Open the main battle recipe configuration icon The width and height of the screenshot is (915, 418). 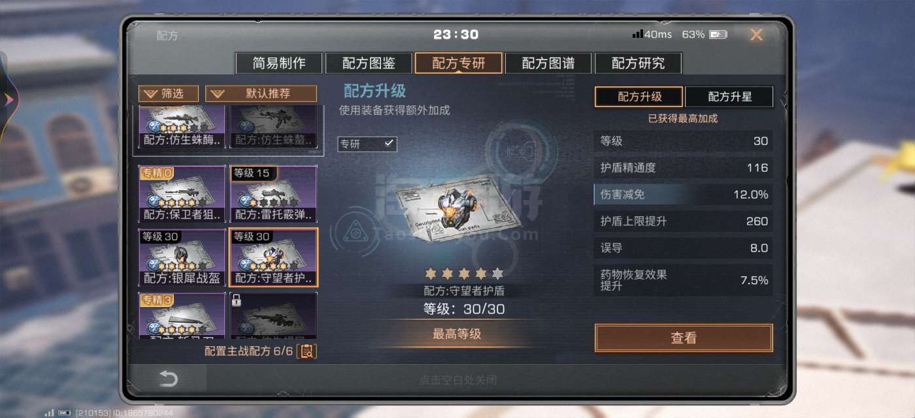point(307,351)
